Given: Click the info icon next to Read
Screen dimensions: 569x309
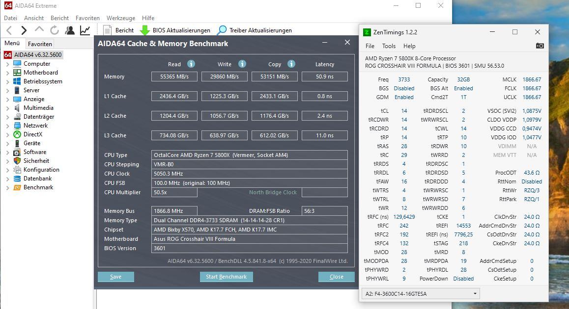Looking at the screenshot, I should pos(191,64).
